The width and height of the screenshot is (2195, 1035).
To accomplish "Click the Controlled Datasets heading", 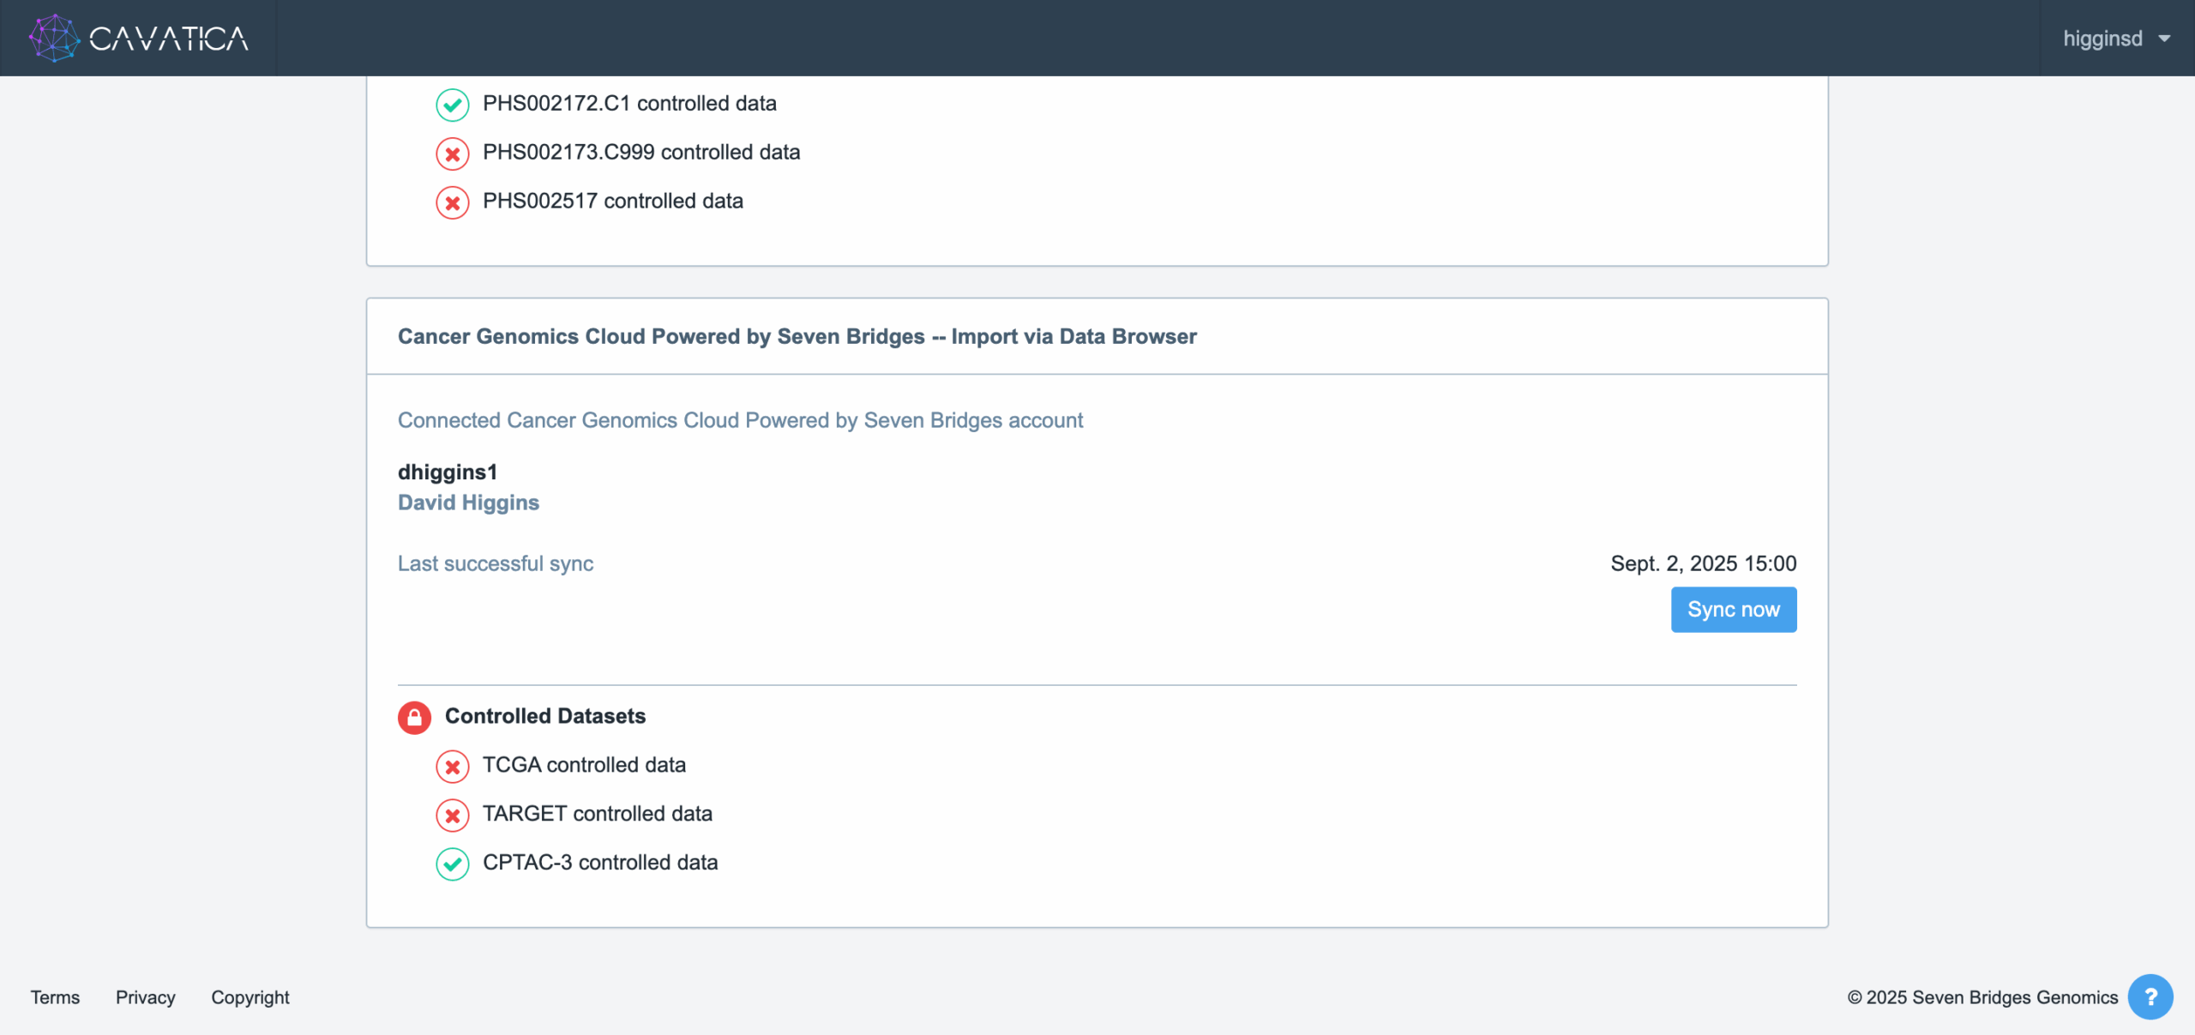I will pyautogui.click(x=544, y=716).
